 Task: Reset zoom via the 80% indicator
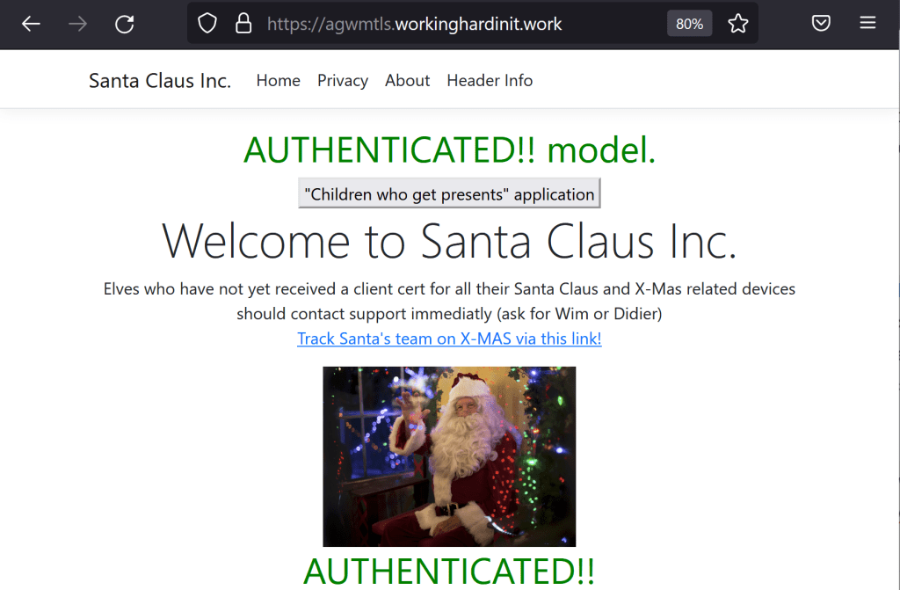coord(689,24)
